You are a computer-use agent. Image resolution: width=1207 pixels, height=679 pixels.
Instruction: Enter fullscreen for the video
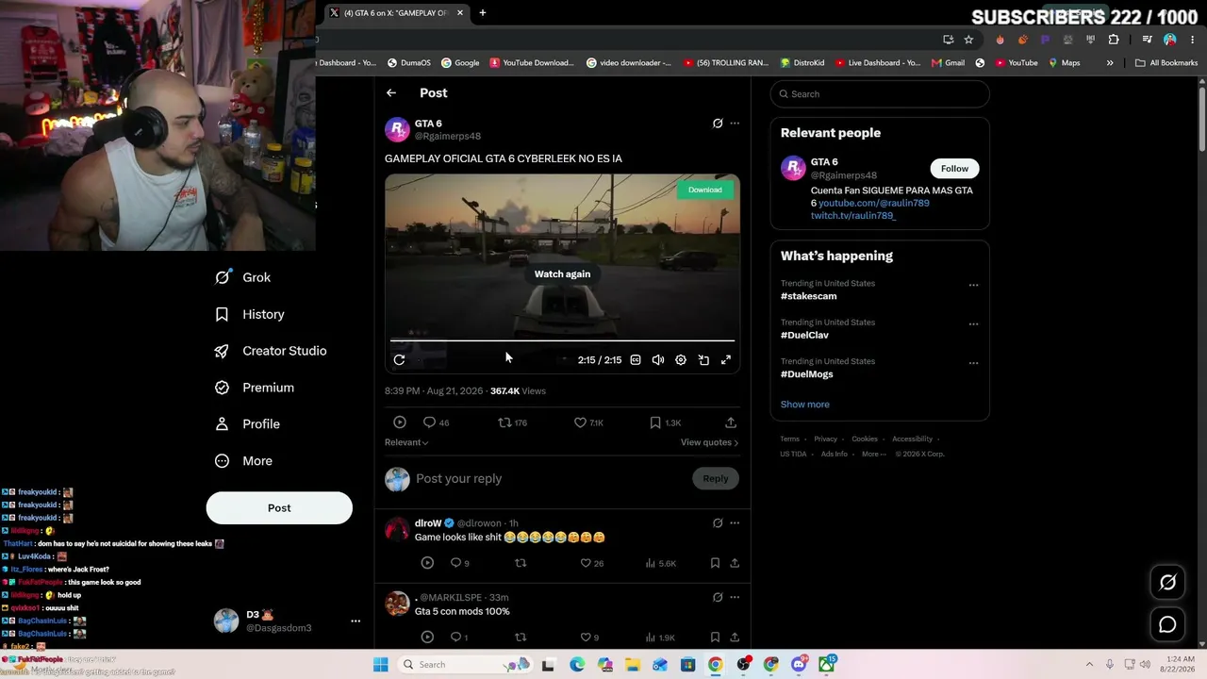click(x=726, y=359)
